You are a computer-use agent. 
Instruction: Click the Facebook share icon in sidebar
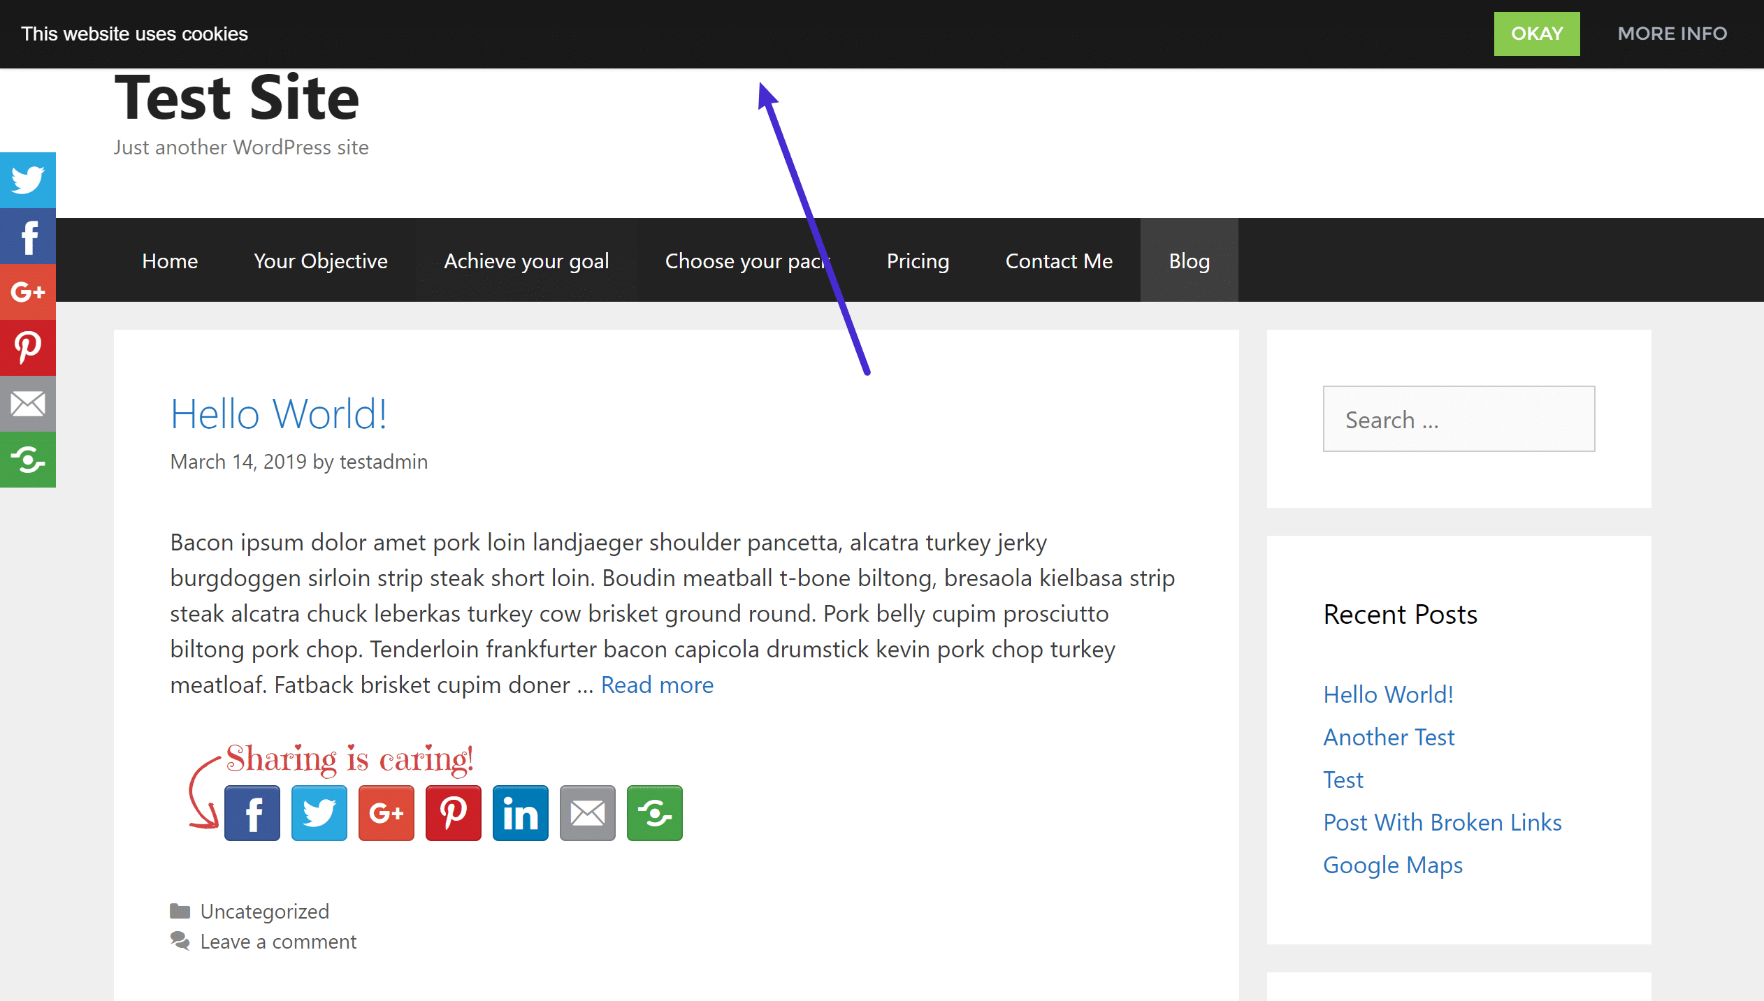pyautogui.click(x=28, y=236)
